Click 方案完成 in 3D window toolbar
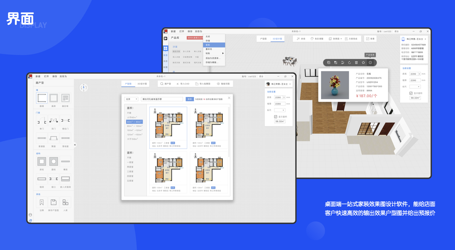This screenshot has height=250, width=455. click(x=351, y=39)
